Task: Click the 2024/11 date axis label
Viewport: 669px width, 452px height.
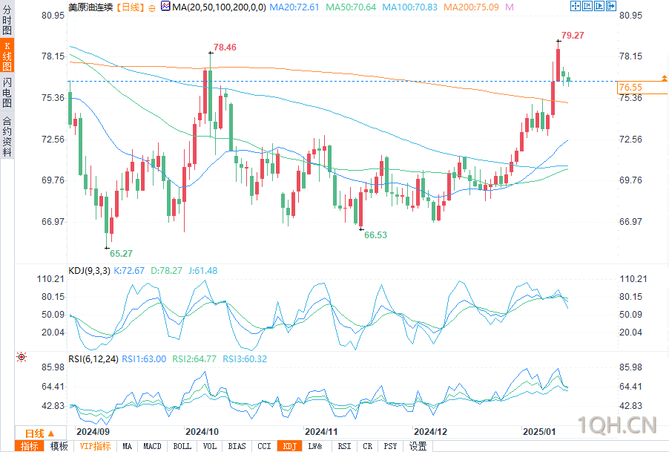Action: coord(321,431)
